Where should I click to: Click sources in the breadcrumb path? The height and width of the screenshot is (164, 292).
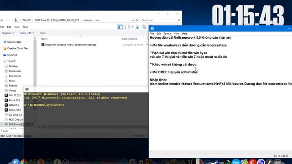click(88, 20)
